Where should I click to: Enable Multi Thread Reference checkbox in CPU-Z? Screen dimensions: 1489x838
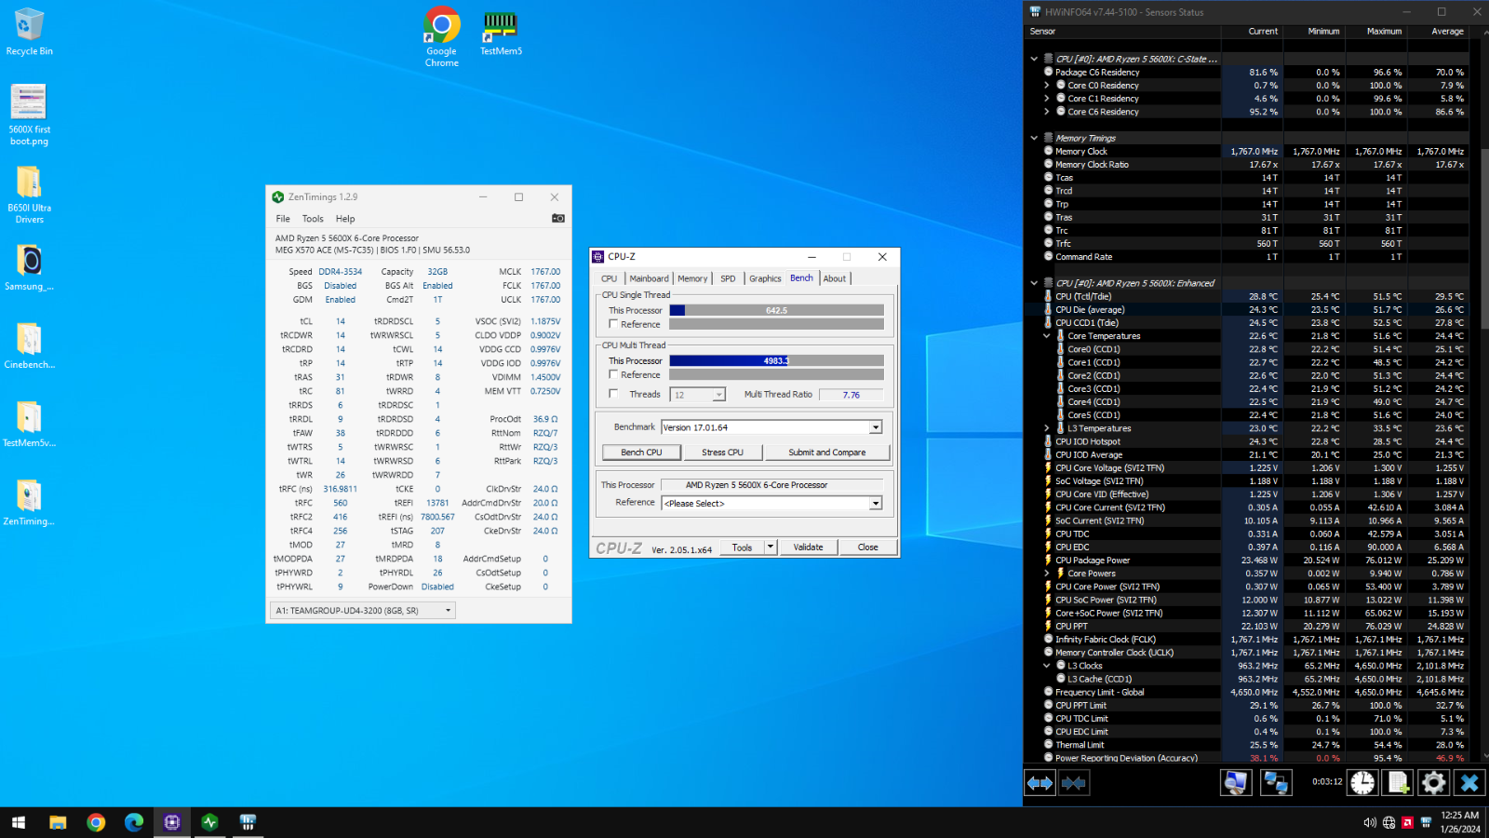[613, 374]
